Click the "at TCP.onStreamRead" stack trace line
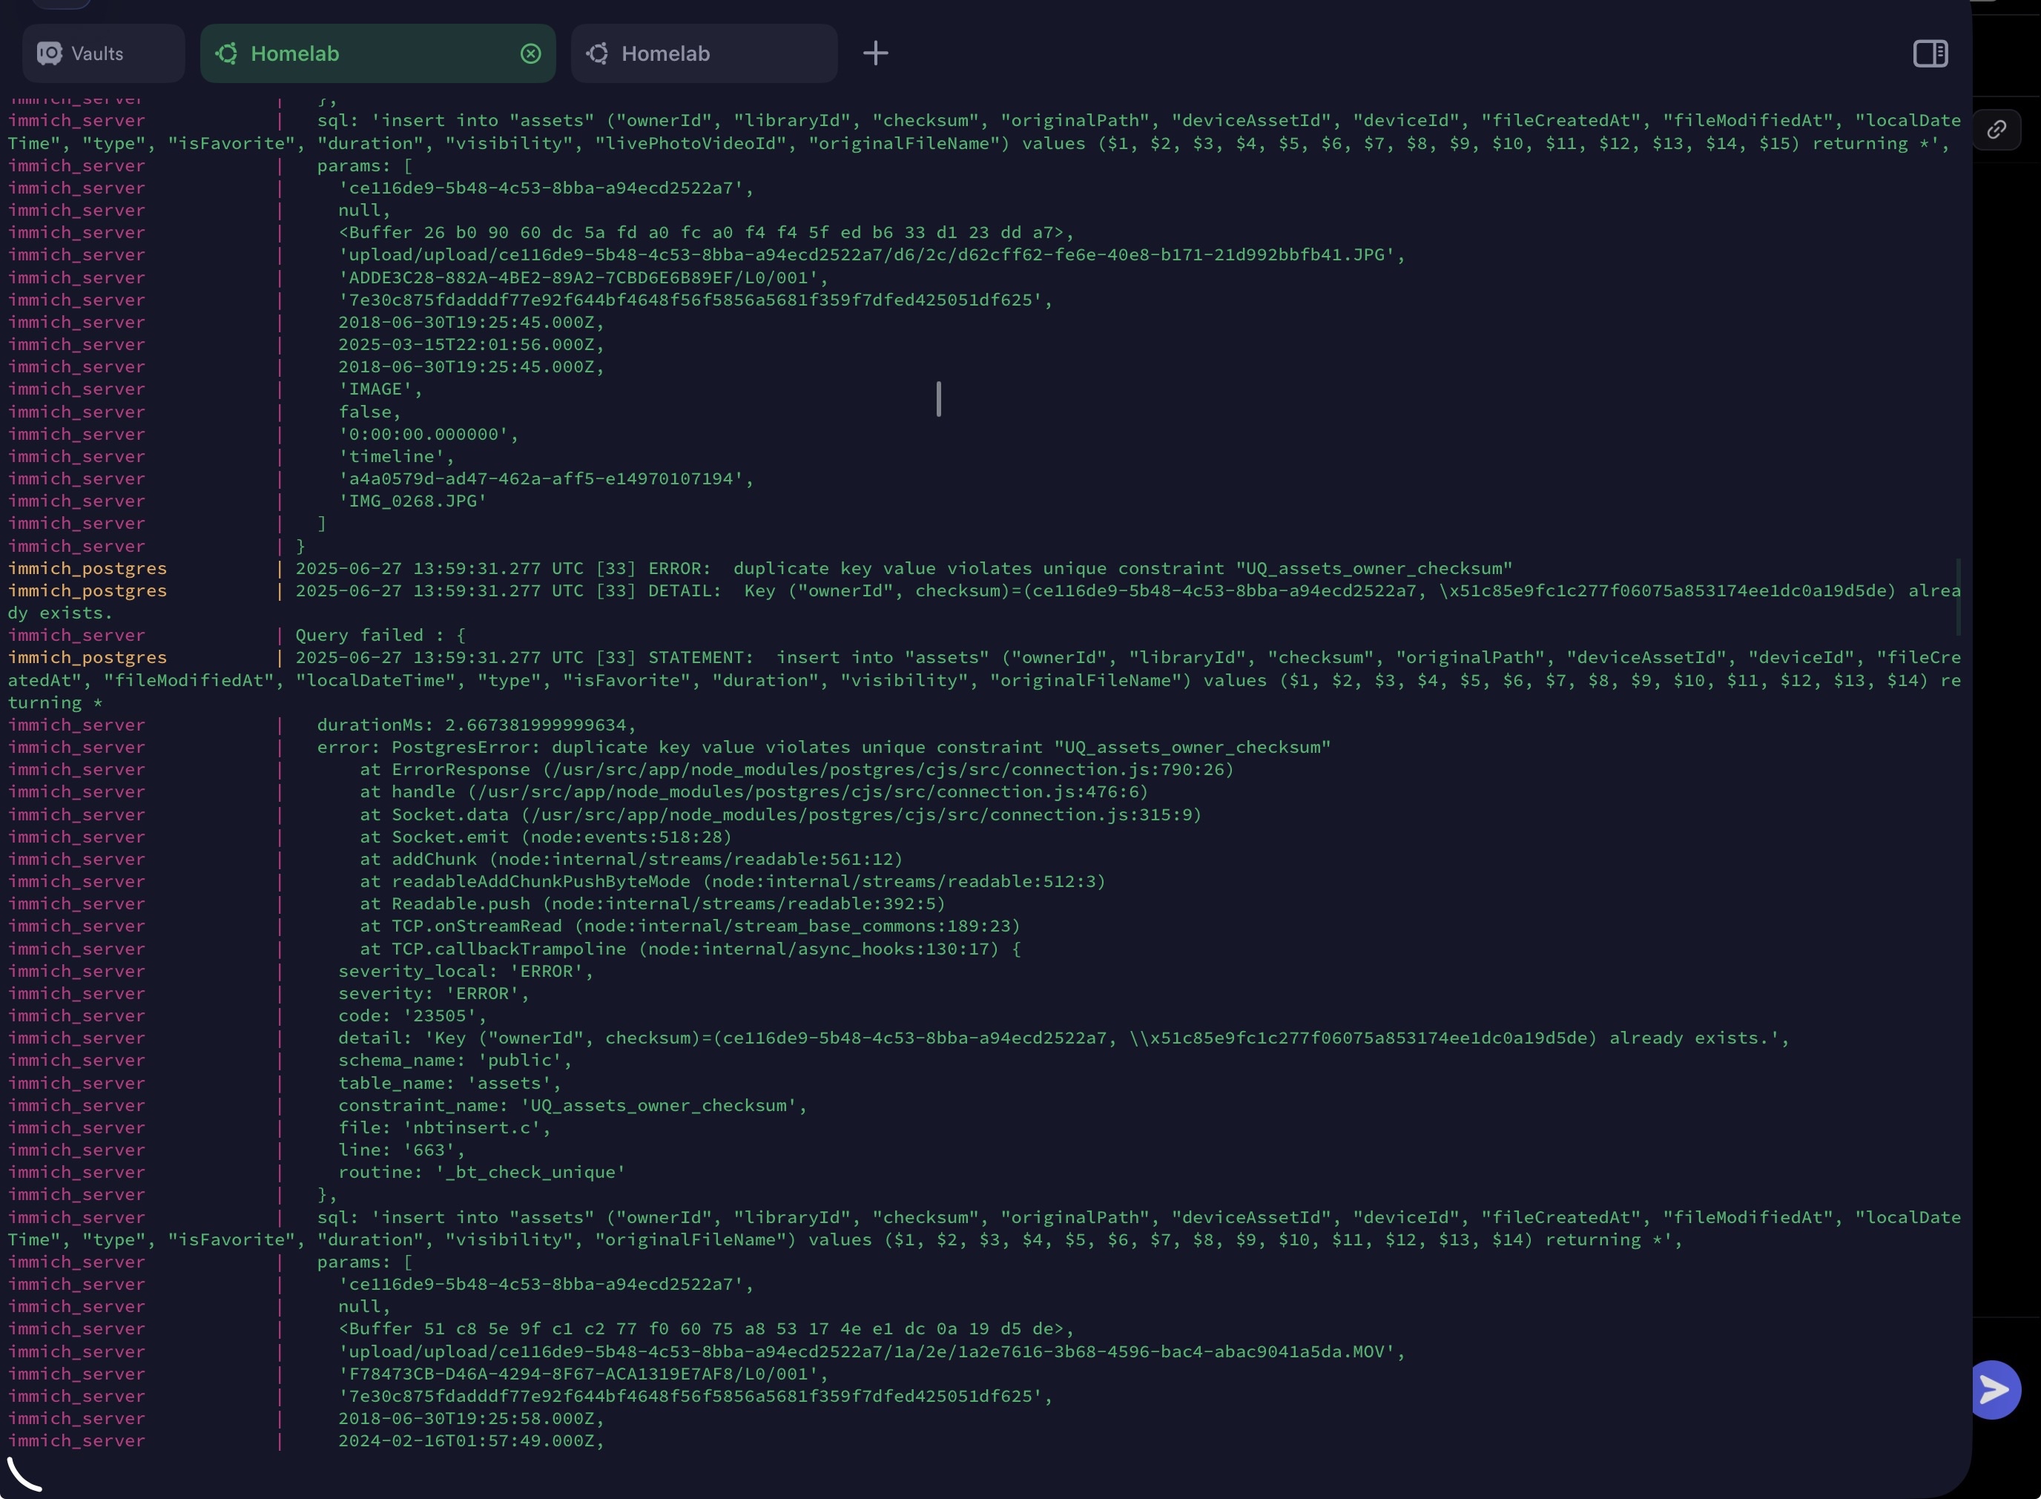 690,926
